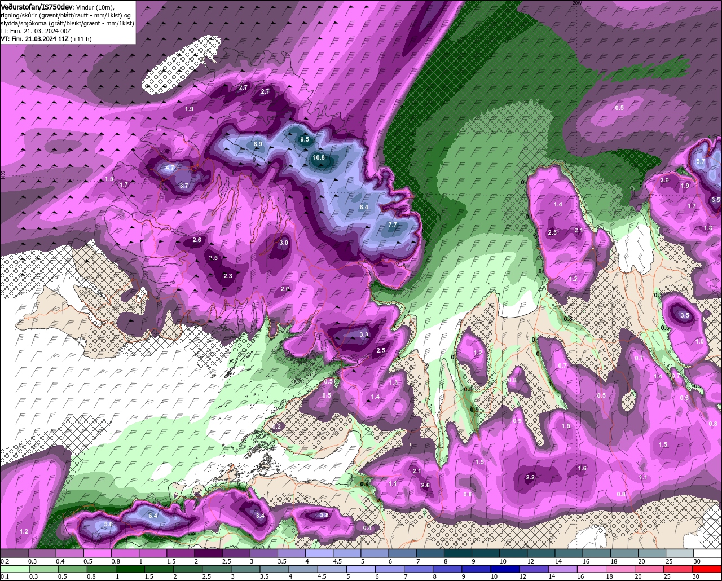Pick the upper legend swatch labeled 0.5
722x581 pixels.
[97, 553]
